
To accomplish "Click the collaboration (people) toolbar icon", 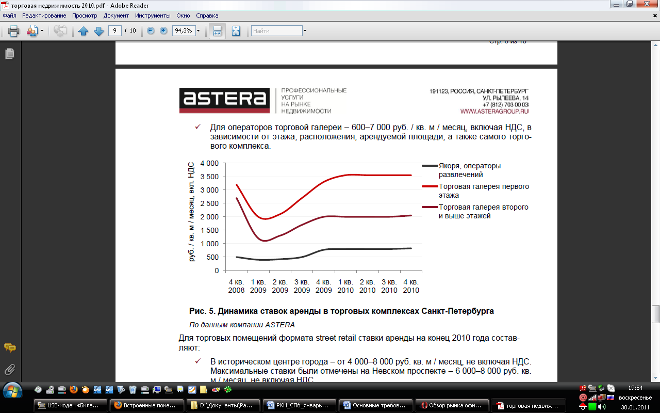I will coord(32,31).
